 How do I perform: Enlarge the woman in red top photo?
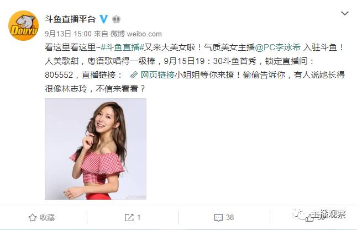(x=96, y=149)
